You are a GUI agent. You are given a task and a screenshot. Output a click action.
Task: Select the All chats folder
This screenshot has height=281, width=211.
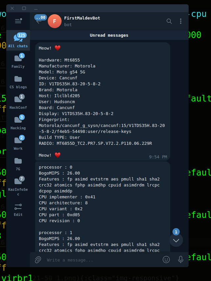(18, 40)
